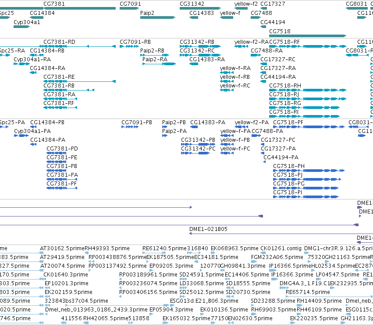Click transcript CG7518-RF
373x325 pixels.
[284, 42]
